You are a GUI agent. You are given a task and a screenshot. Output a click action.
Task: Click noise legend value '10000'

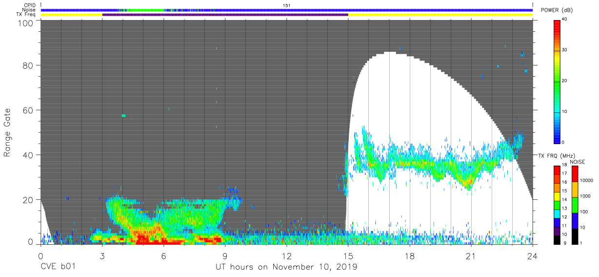click(x=587, y=181)
